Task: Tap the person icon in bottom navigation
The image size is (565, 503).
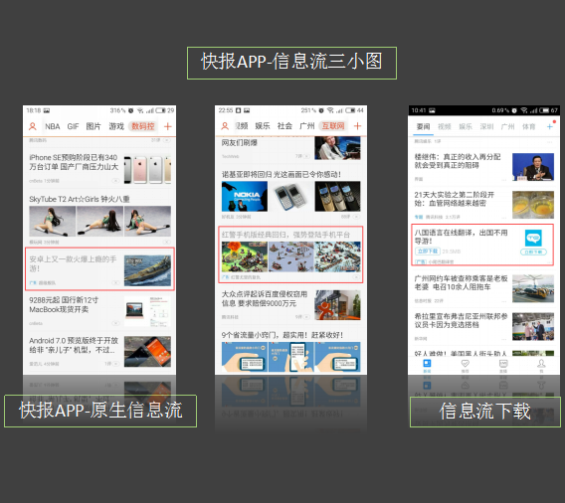Action: click(541, 365)
